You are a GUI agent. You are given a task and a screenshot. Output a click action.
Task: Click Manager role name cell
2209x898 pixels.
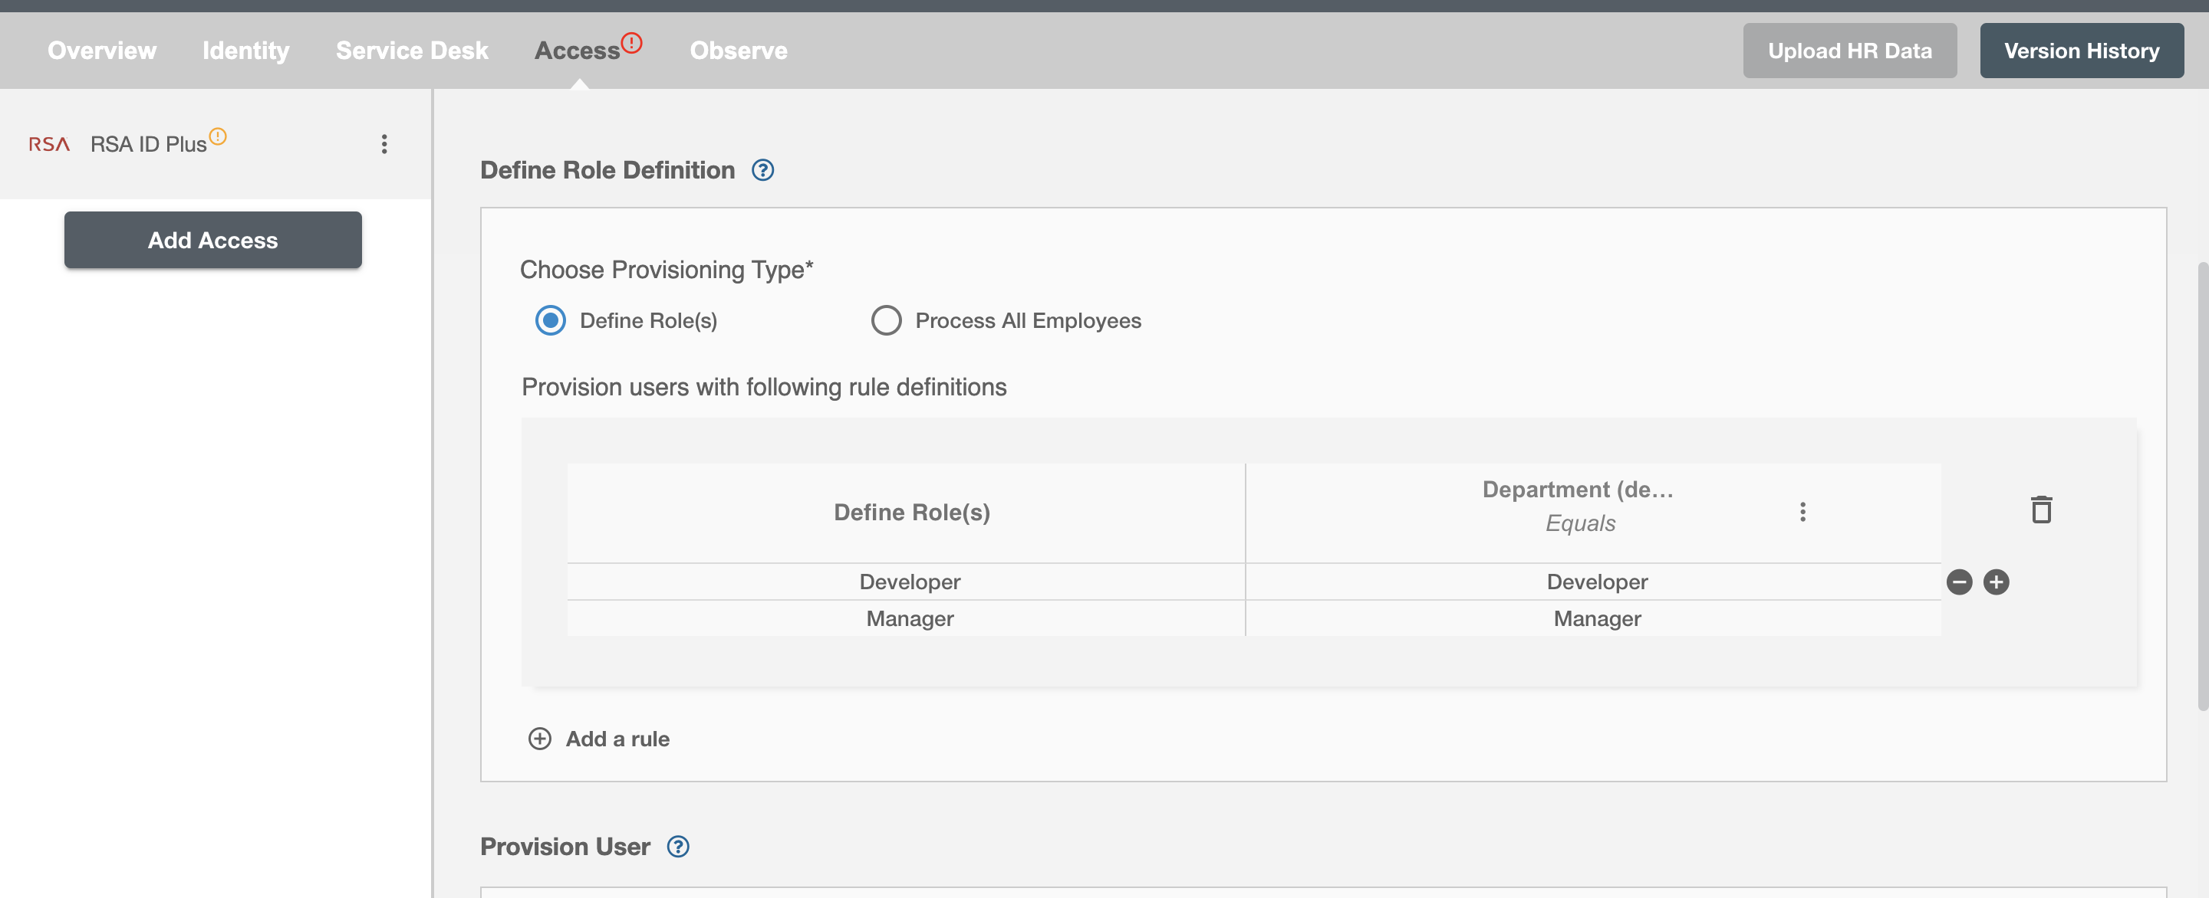point(907,618)
